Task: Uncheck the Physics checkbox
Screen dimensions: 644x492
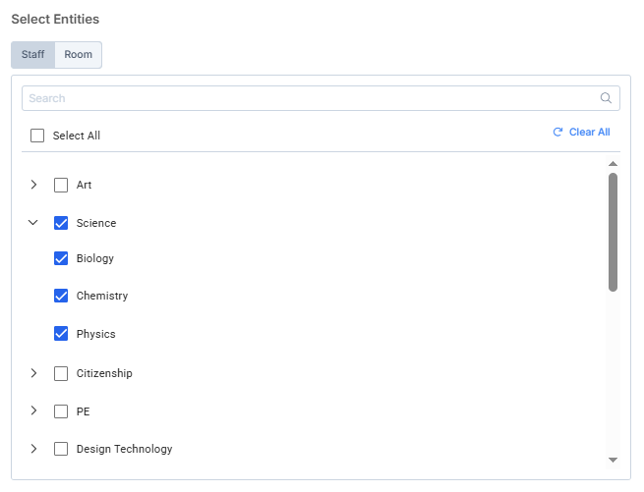Action: (61, 334)
